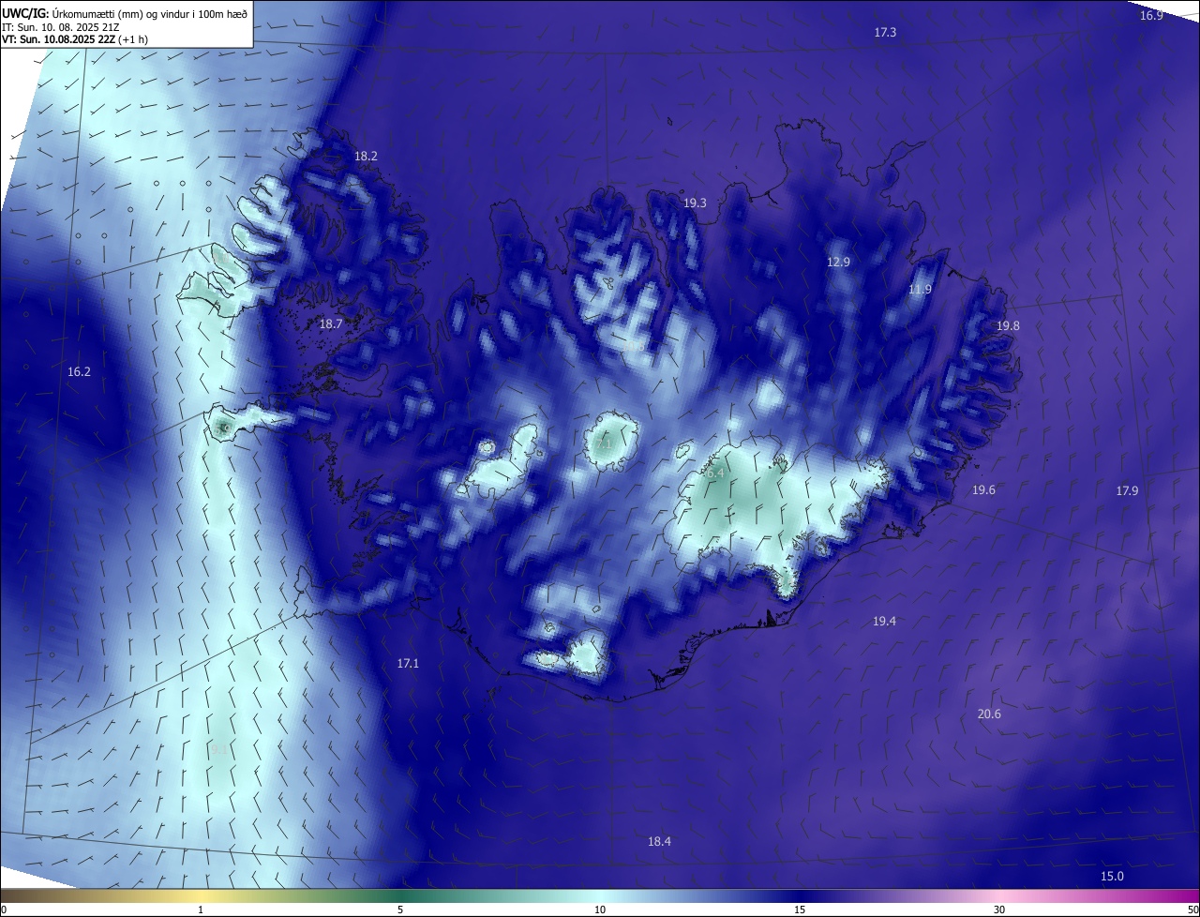The image size is (1200, 917).
Task: Select the 12.9 value label
Action: click(838, 262)
